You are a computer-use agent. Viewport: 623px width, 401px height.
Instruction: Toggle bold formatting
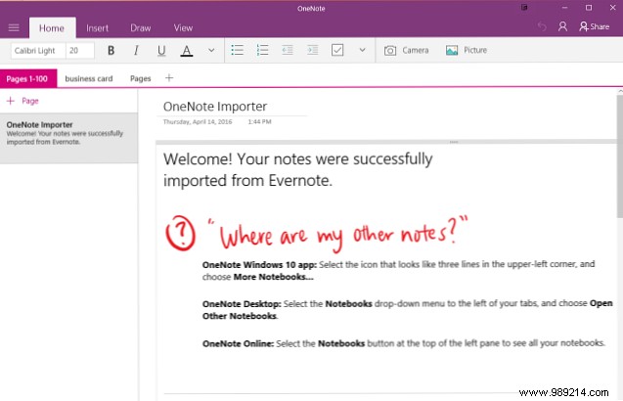click(111, 51)
